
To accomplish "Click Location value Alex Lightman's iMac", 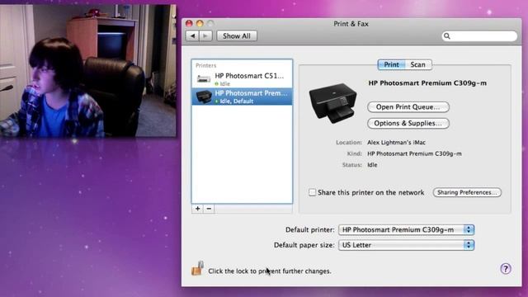I will (x=396, y=143).
